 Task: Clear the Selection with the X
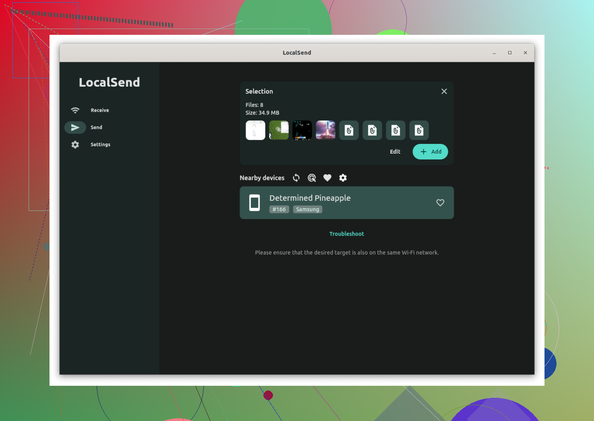point(444,91)
